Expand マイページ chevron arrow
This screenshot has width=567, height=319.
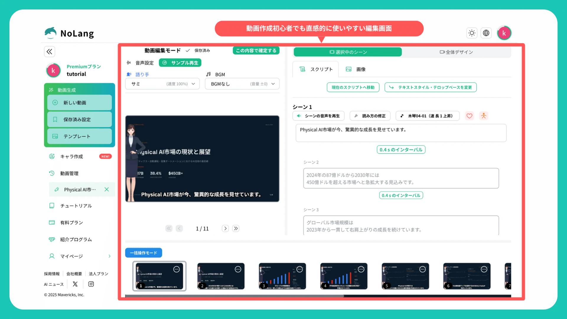[109, 256]
